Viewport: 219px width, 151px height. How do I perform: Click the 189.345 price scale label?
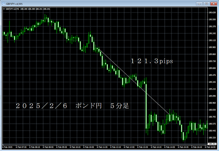tap(212, 82)
